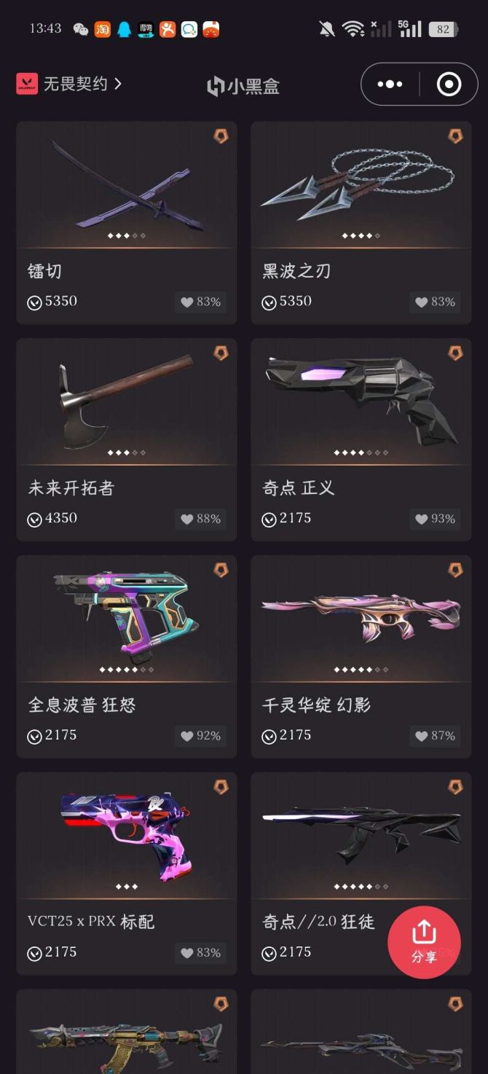This screenshot has width=488, height=1074.
Task: Tap the red share button
Action: (424, 941)
